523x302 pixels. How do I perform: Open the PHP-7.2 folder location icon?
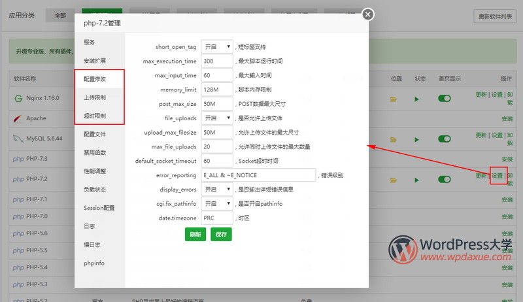pos(394,180)
